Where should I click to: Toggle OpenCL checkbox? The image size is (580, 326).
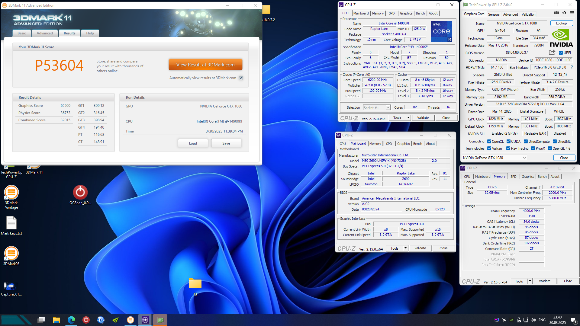[489, 142]
